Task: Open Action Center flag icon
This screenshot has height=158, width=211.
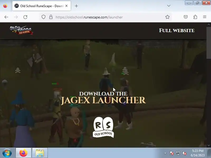Action: coord(172,153)
